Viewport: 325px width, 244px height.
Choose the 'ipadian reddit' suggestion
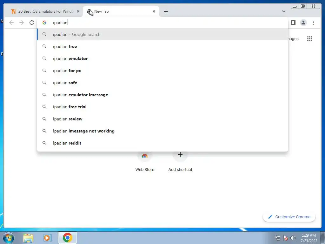162,143
